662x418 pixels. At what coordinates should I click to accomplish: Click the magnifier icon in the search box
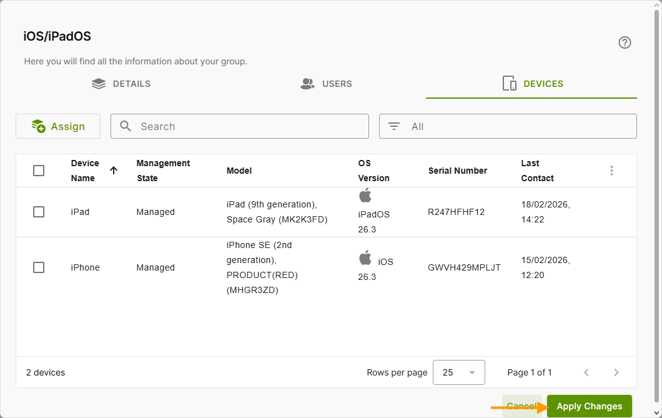click(126, 126)
